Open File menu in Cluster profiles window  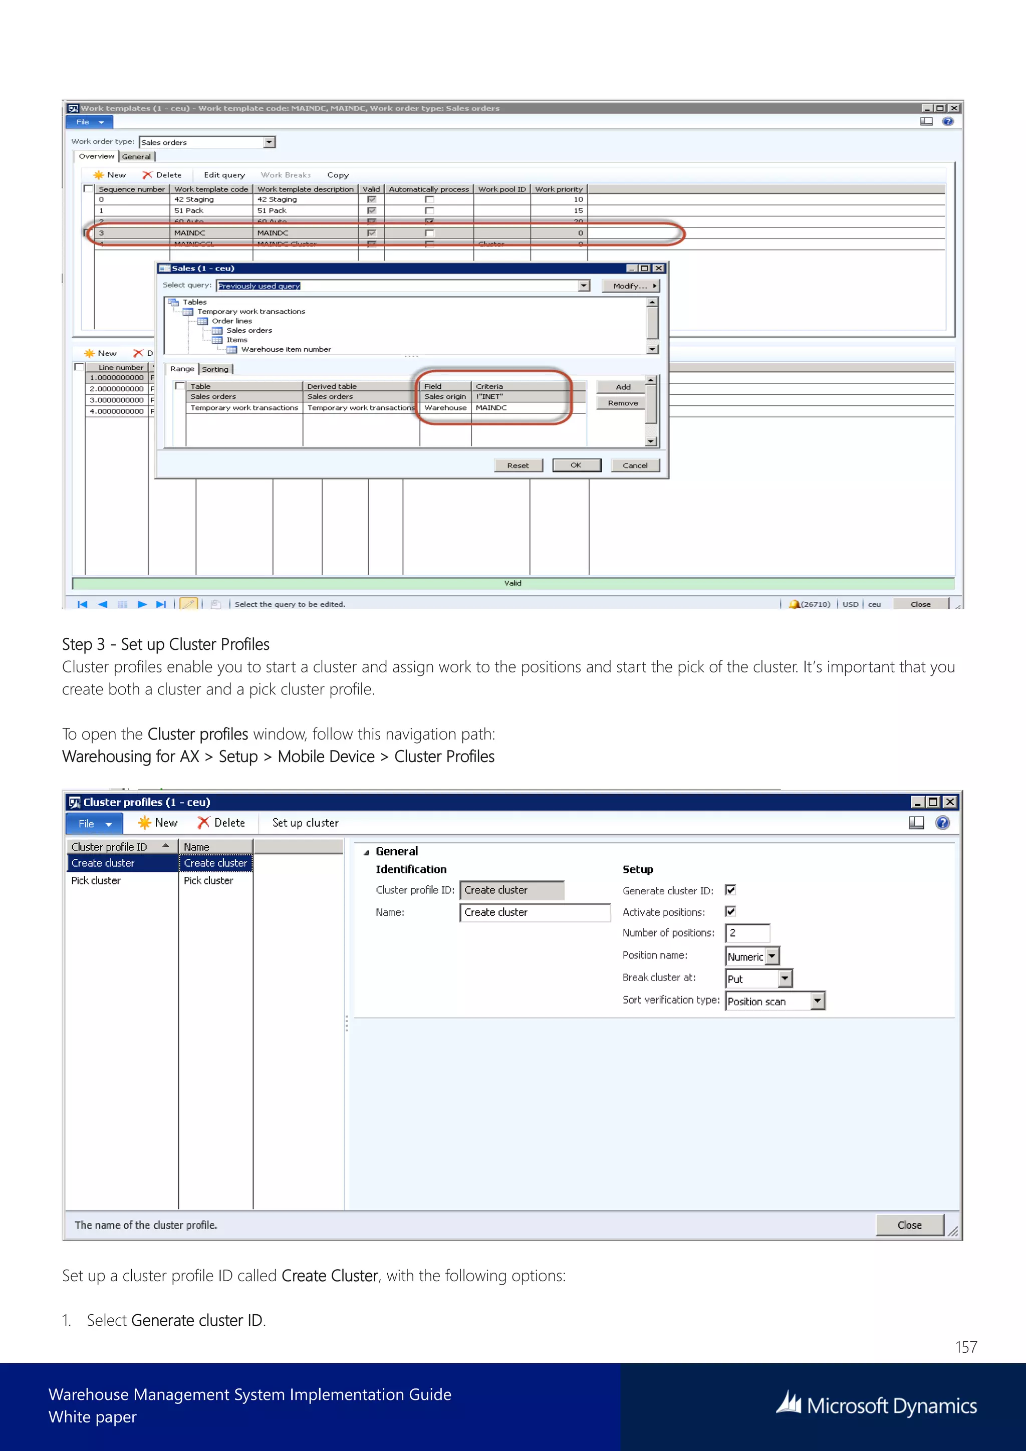[x=95, y=824]
